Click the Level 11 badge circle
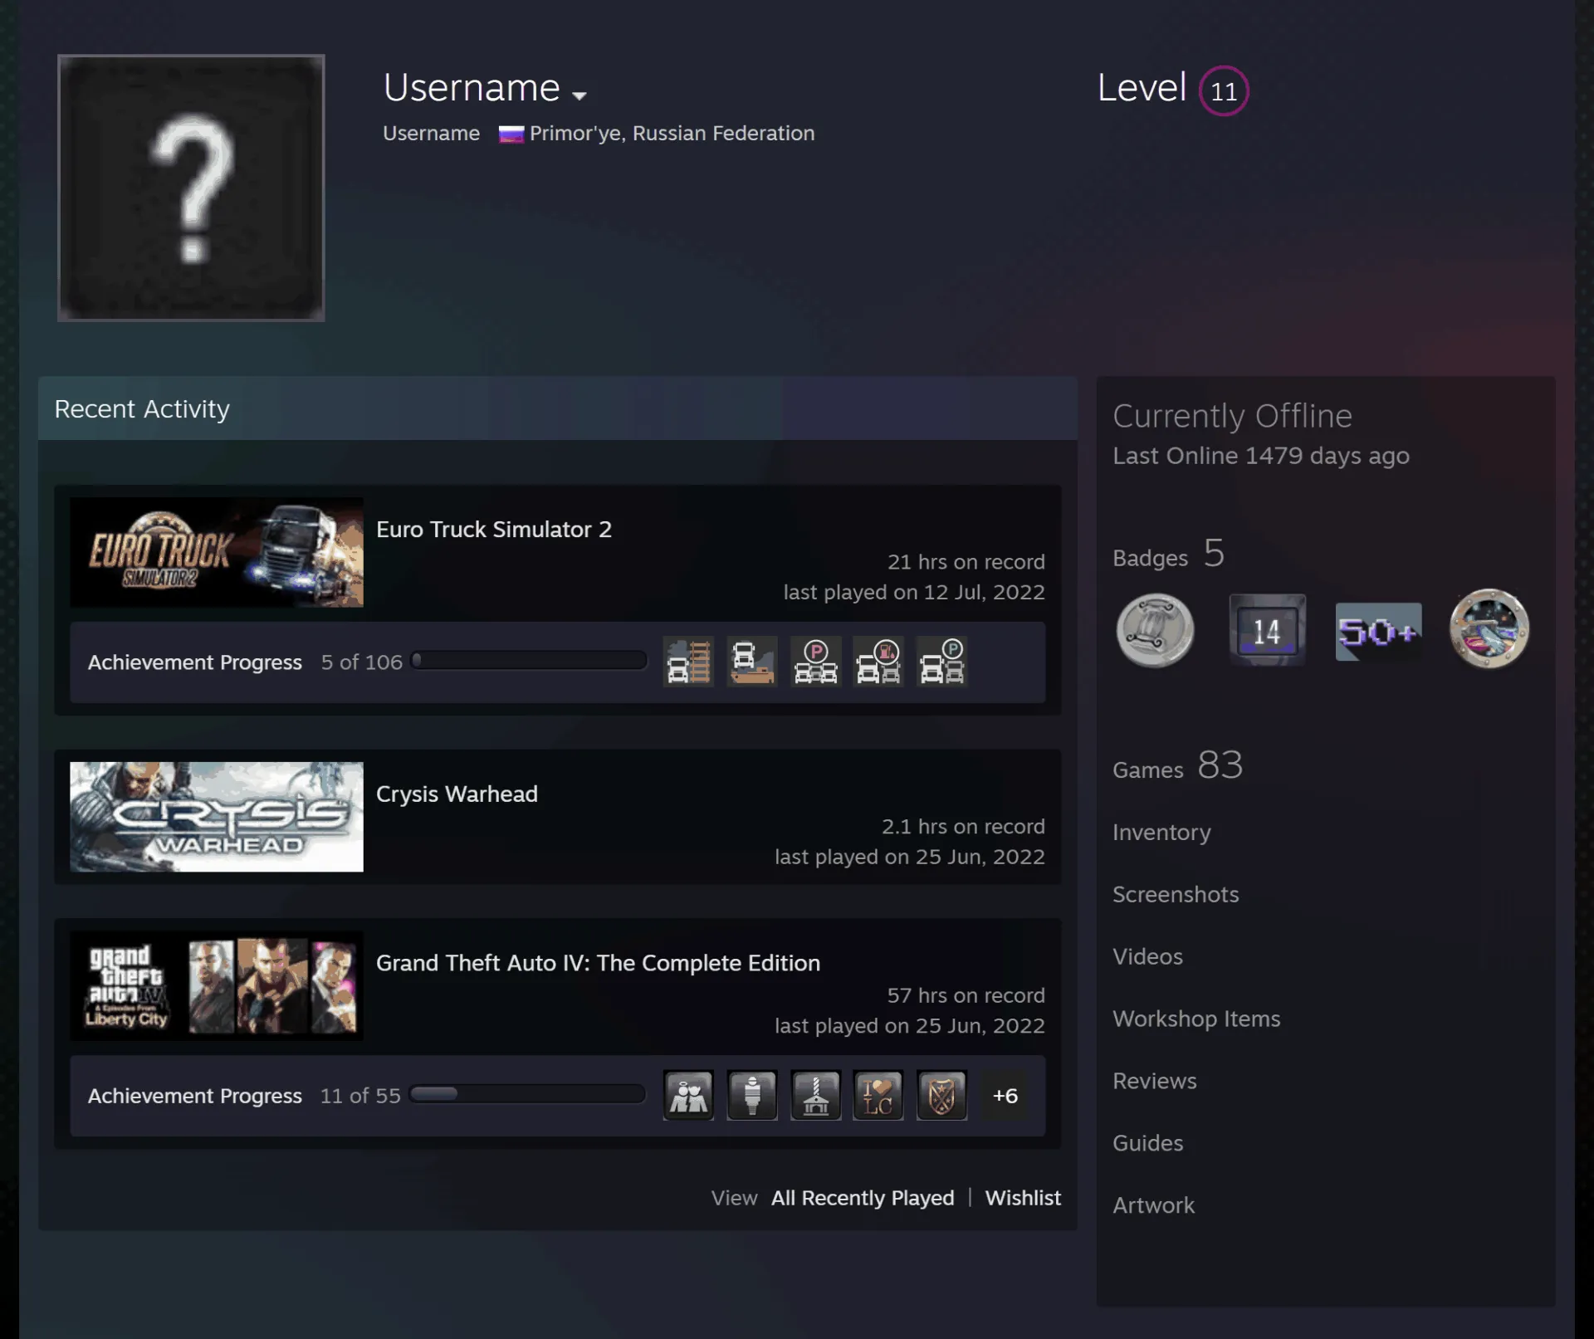Image resolution: width=1594 pixels, height=1339 pixels. pos(1223,90)
